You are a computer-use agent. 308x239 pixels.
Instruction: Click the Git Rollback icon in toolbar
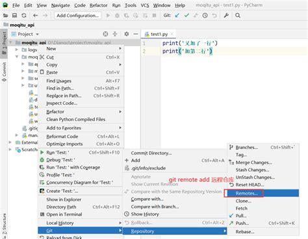214,16
